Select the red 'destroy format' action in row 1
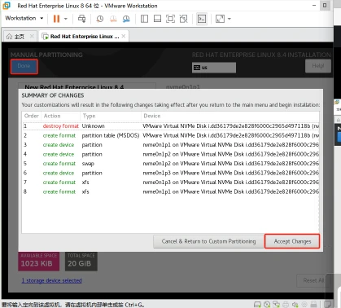 coord(60,126)
